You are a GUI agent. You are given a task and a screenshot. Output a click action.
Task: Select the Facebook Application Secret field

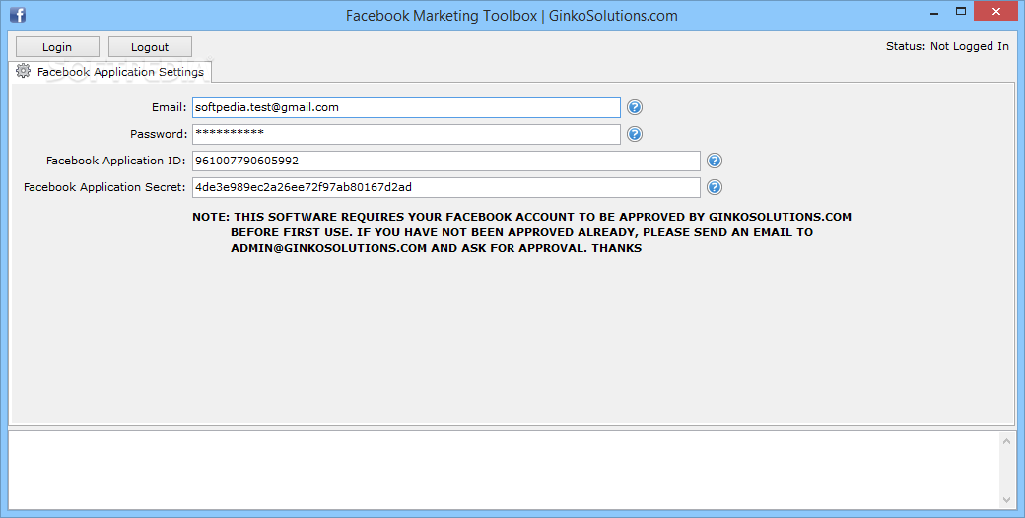click(x=445, y=187)
